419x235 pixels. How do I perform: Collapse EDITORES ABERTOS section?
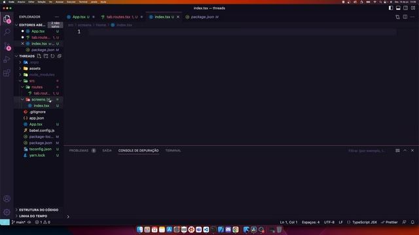point(16,25)
